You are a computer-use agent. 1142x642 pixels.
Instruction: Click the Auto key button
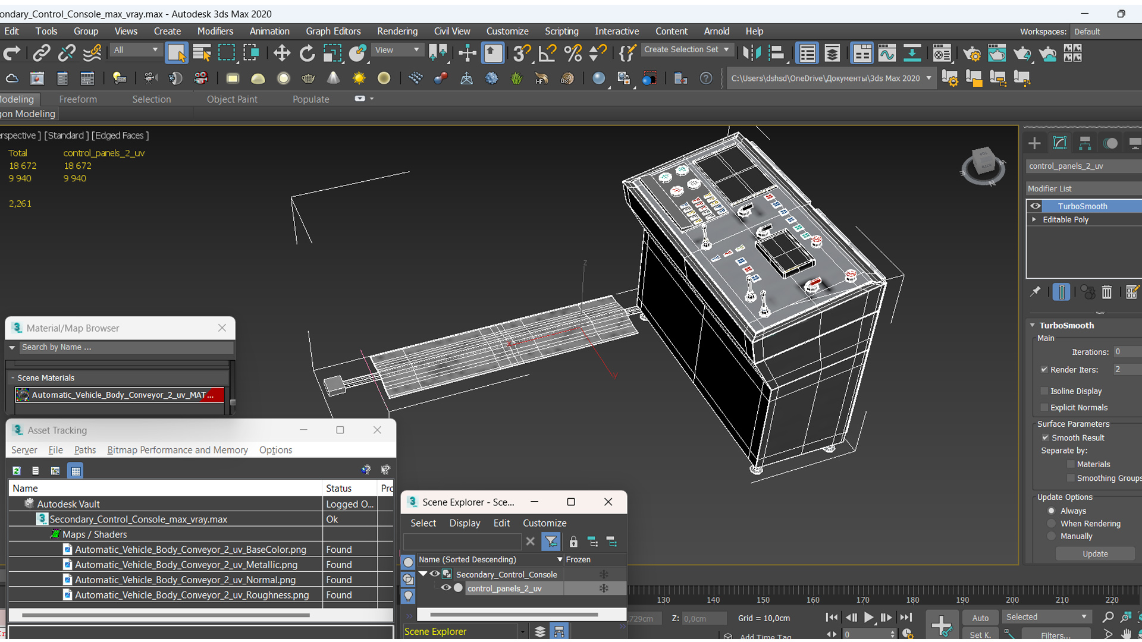pyautogui.click(x=980, y=618)
